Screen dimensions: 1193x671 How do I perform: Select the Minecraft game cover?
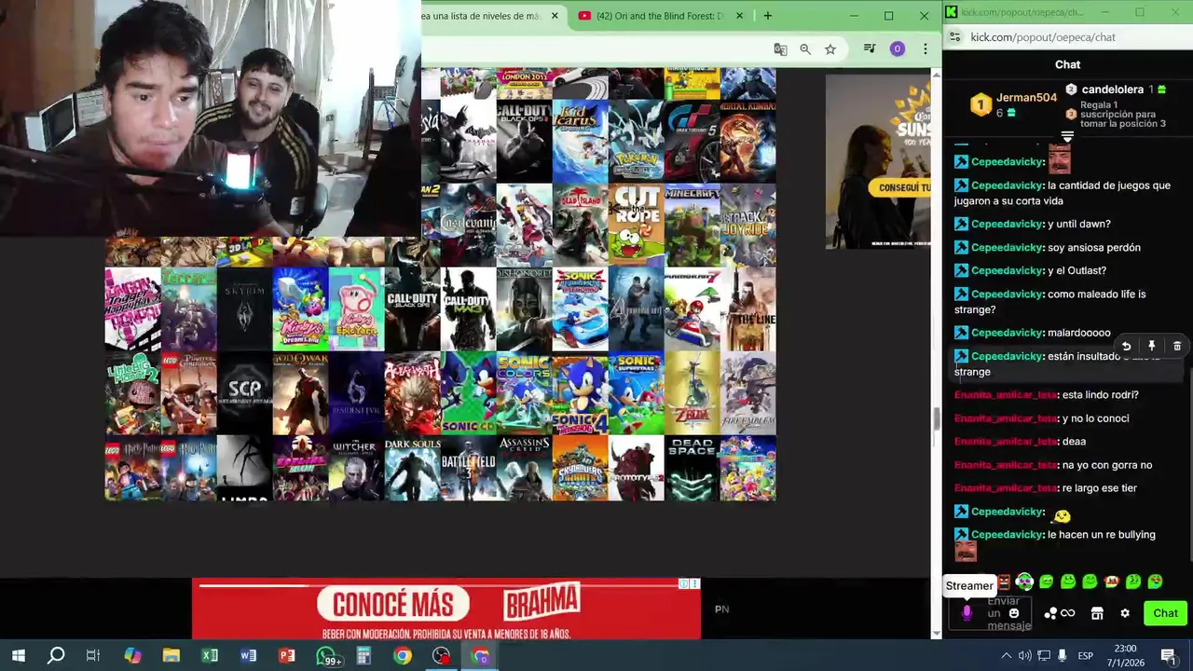pos(692,226)
